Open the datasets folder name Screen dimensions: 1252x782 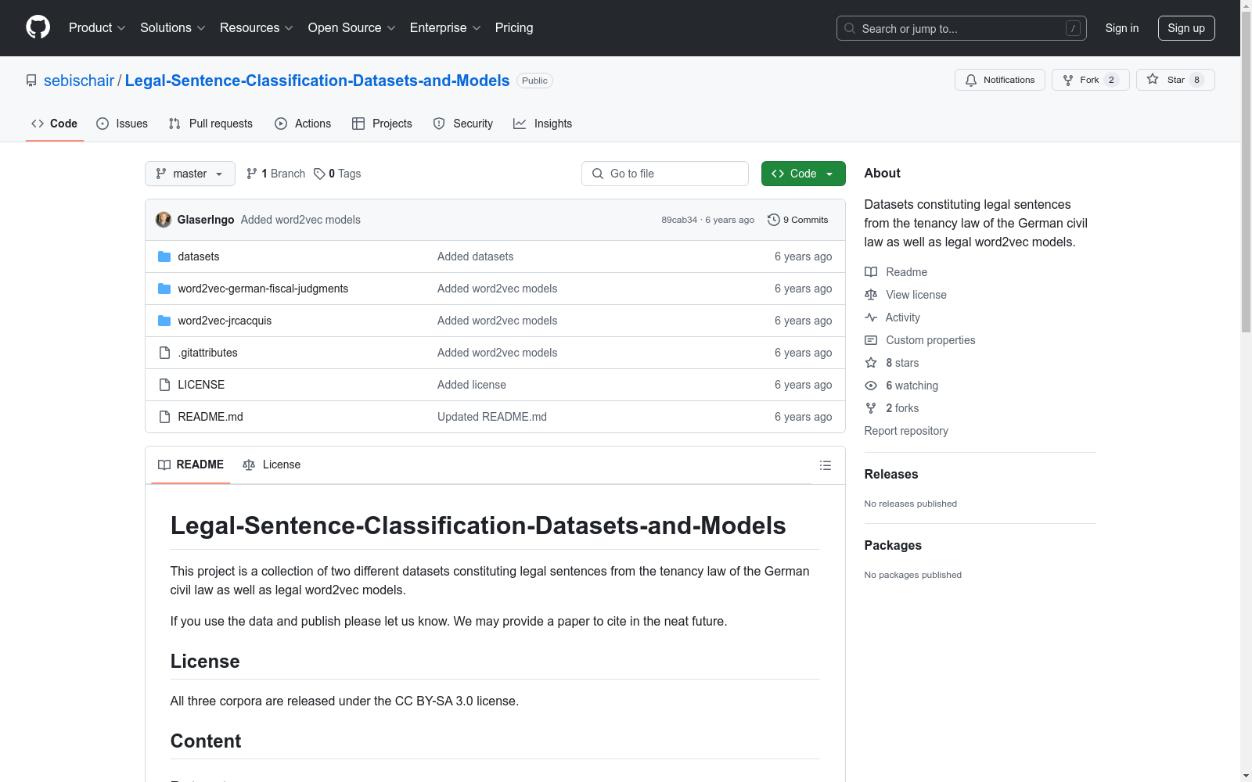(x=199, y=256)
